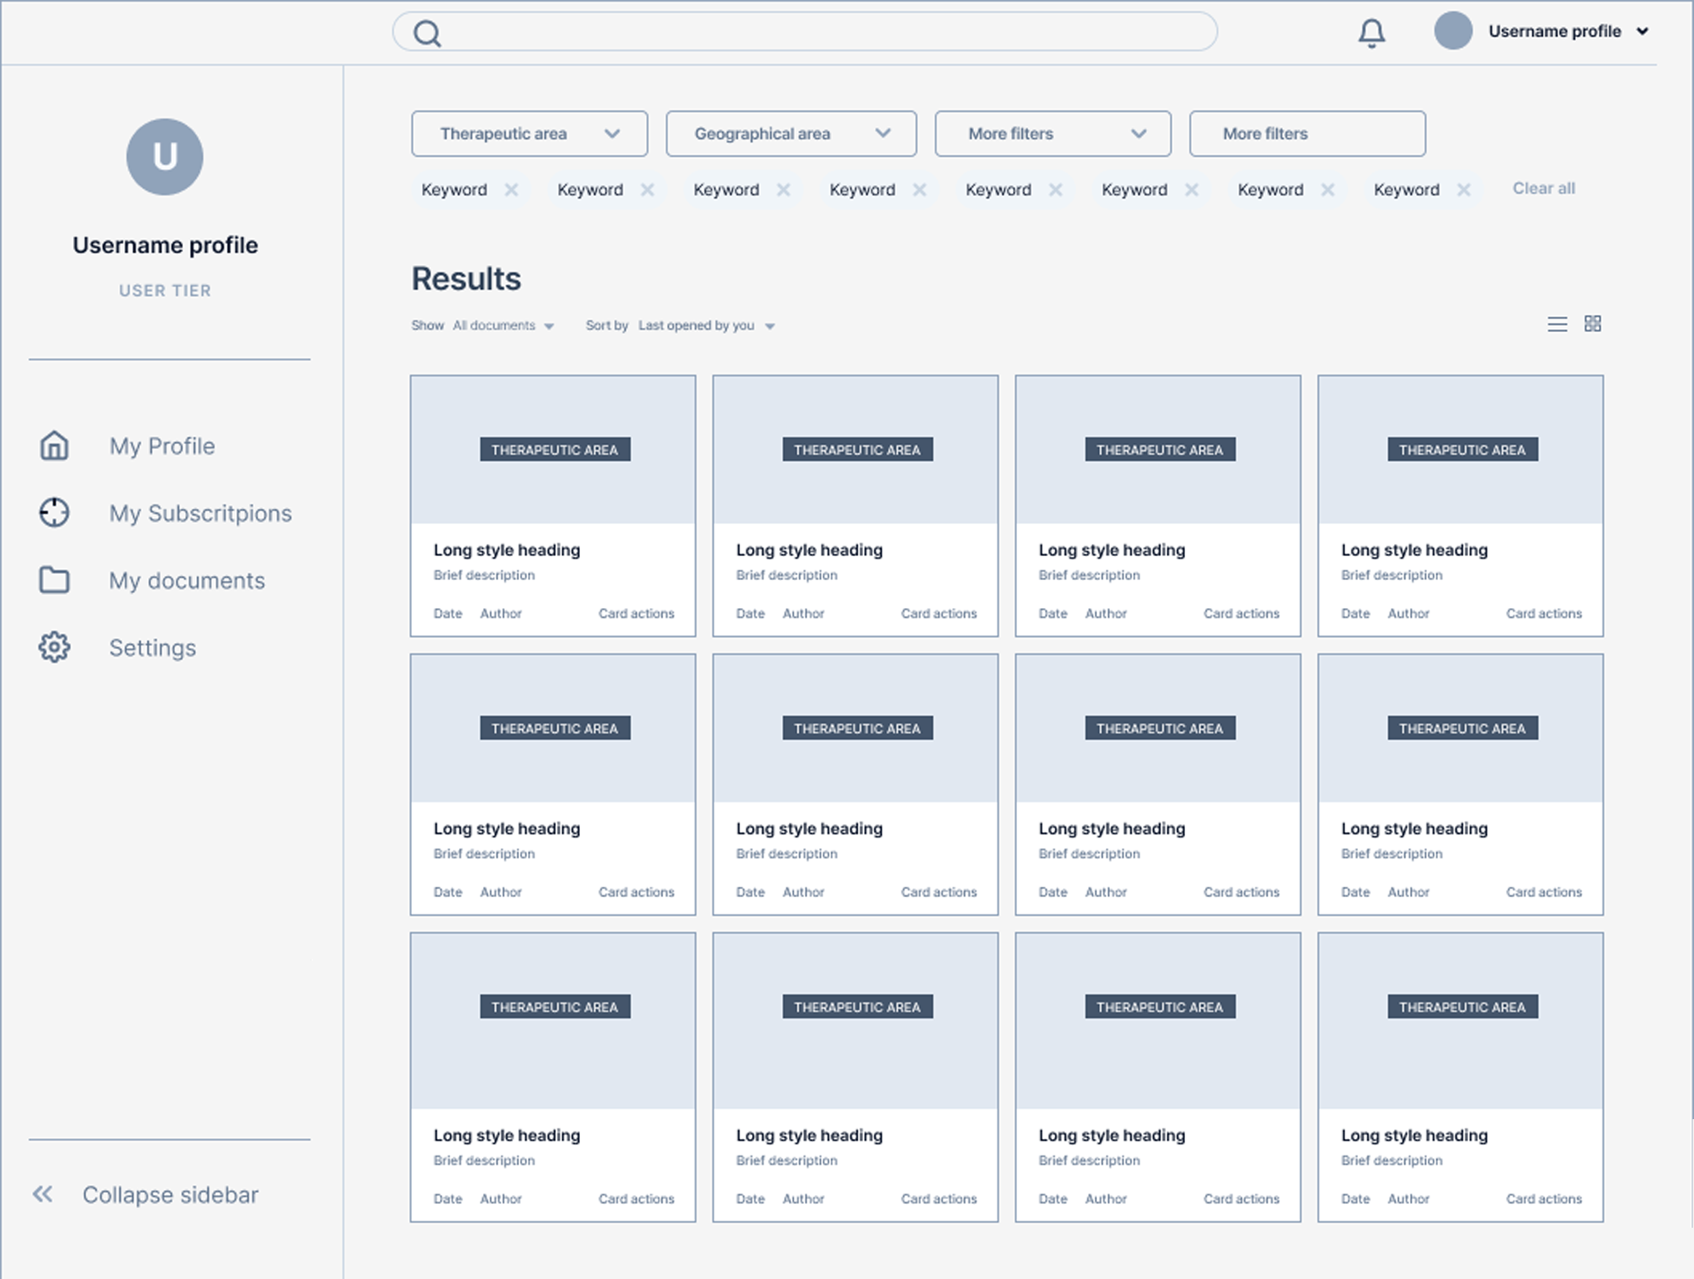Focus the top search input field

click(x=805, y=31)
